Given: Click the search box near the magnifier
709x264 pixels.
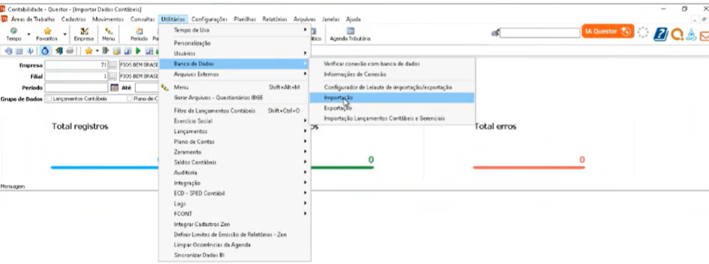Looking at the screenshot, I should tap(540, 32).
